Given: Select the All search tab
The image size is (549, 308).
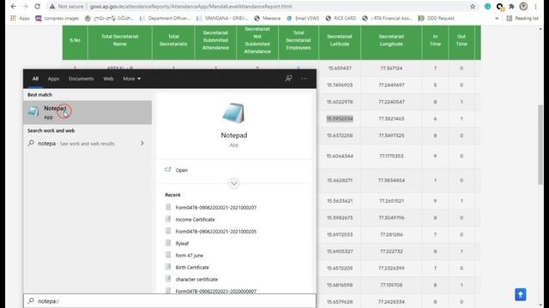Looking at the screenshot, I should click(x=35, y=79).
